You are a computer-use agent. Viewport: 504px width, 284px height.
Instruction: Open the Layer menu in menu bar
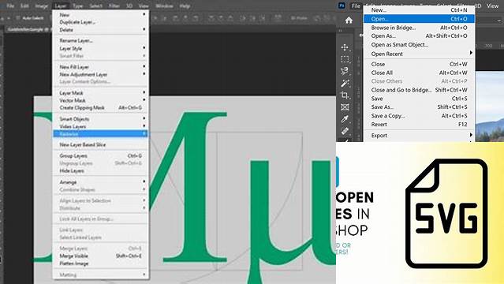pos(61,6)
